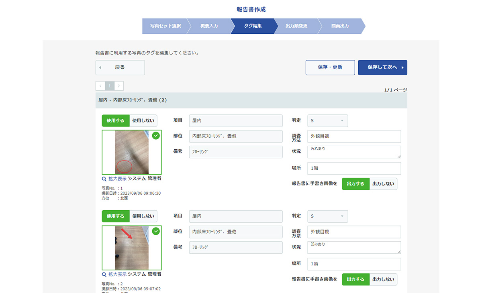This screenshot has height=293, width=482.
Task: Choose 出力する for photo 1 handwriting image
Action: (x=355, y=184)
